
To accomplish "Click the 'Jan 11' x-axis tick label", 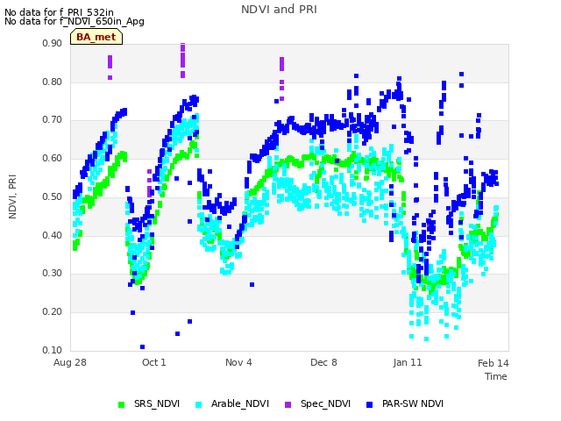I will tap(408, 362).
